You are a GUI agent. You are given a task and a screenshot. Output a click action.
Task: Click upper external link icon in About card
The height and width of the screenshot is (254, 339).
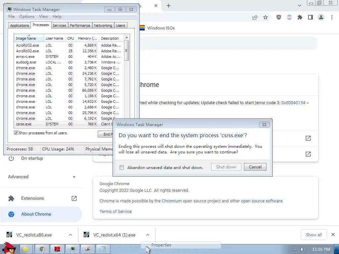(x=308, y=138)
